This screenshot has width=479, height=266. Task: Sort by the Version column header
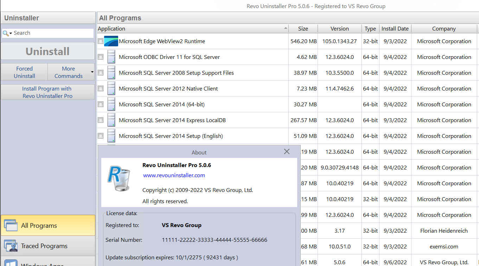coord(340,29)
